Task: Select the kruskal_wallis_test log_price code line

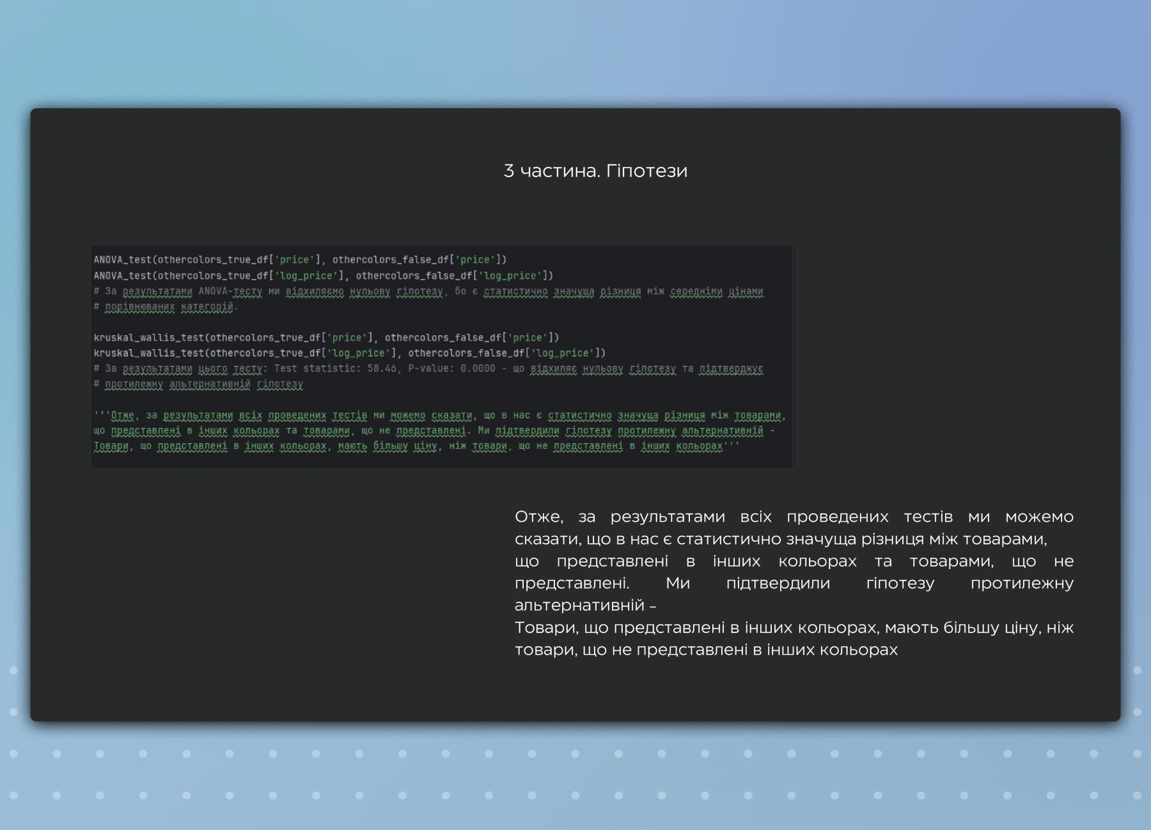Action: 349,353
